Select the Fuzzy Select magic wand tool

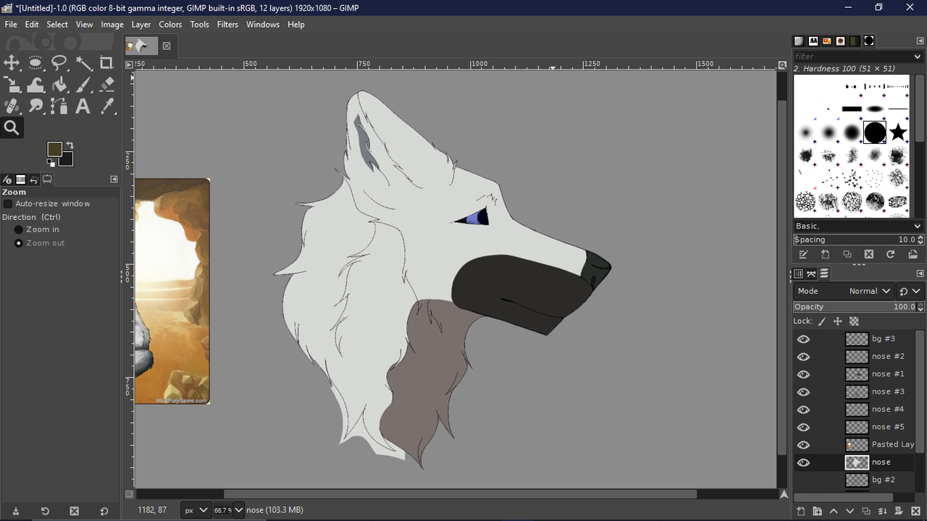click(x=83, y=63)
